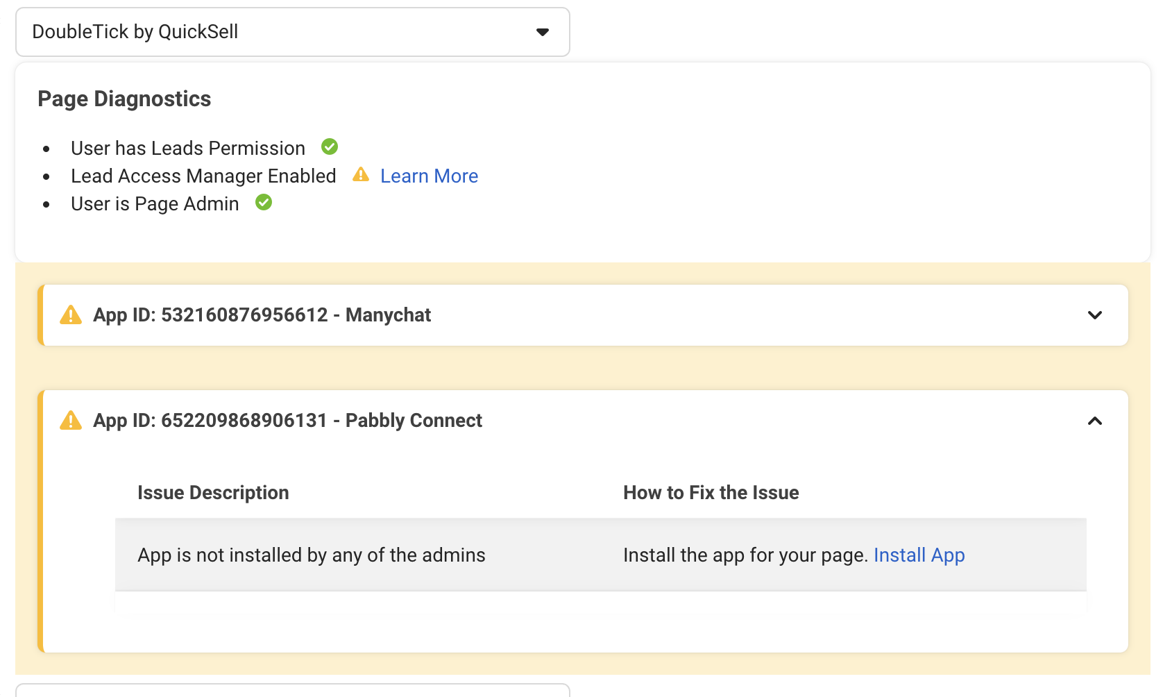
Task: Click the warning icon on the Pabbly Connect row
Action: coord(71,421)
